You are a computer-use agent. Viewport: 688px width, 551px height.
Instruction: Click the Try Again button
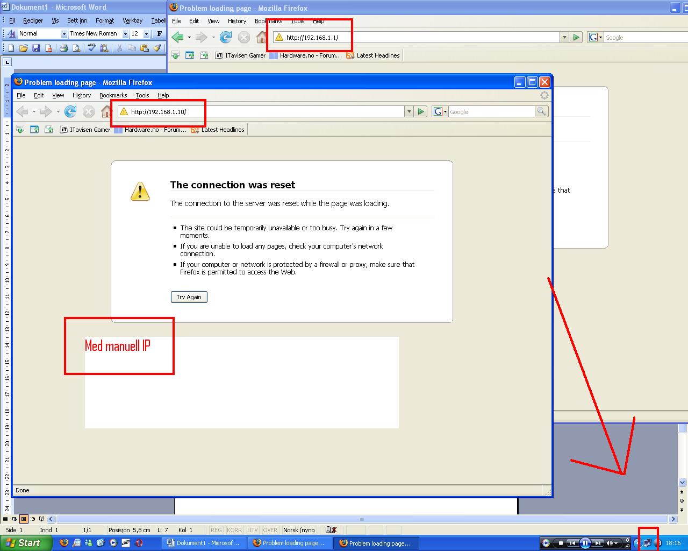pyautogui.click(x=189, y=297)
